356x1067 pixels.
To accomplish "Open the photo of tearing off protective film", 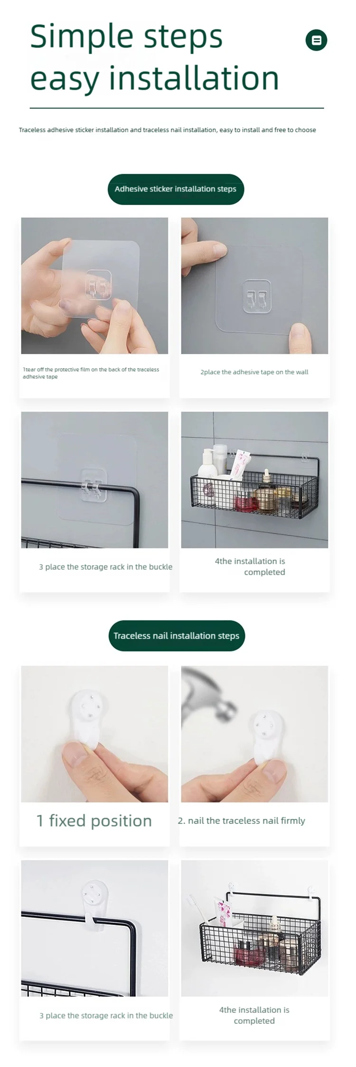I will (x=94, y=285).
